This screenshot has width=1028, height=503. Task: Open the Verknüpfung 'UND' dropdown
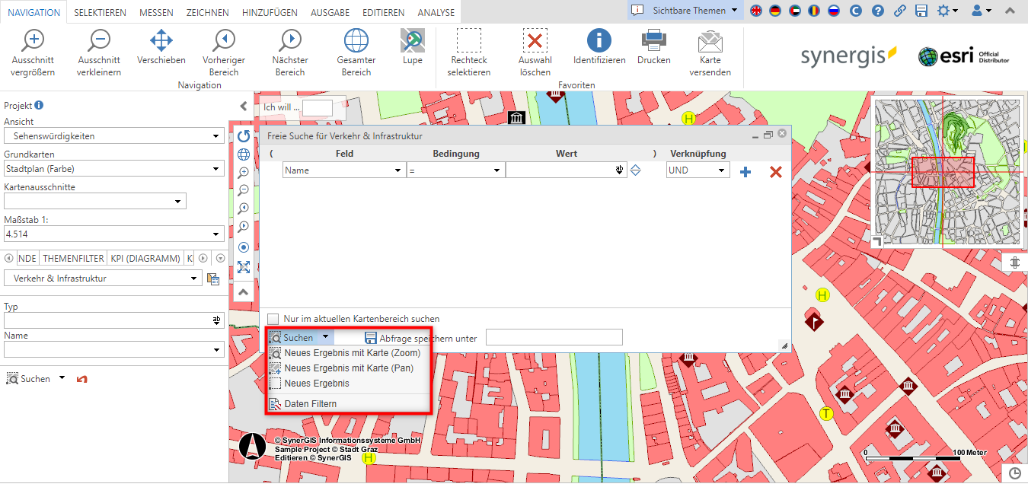697,170
